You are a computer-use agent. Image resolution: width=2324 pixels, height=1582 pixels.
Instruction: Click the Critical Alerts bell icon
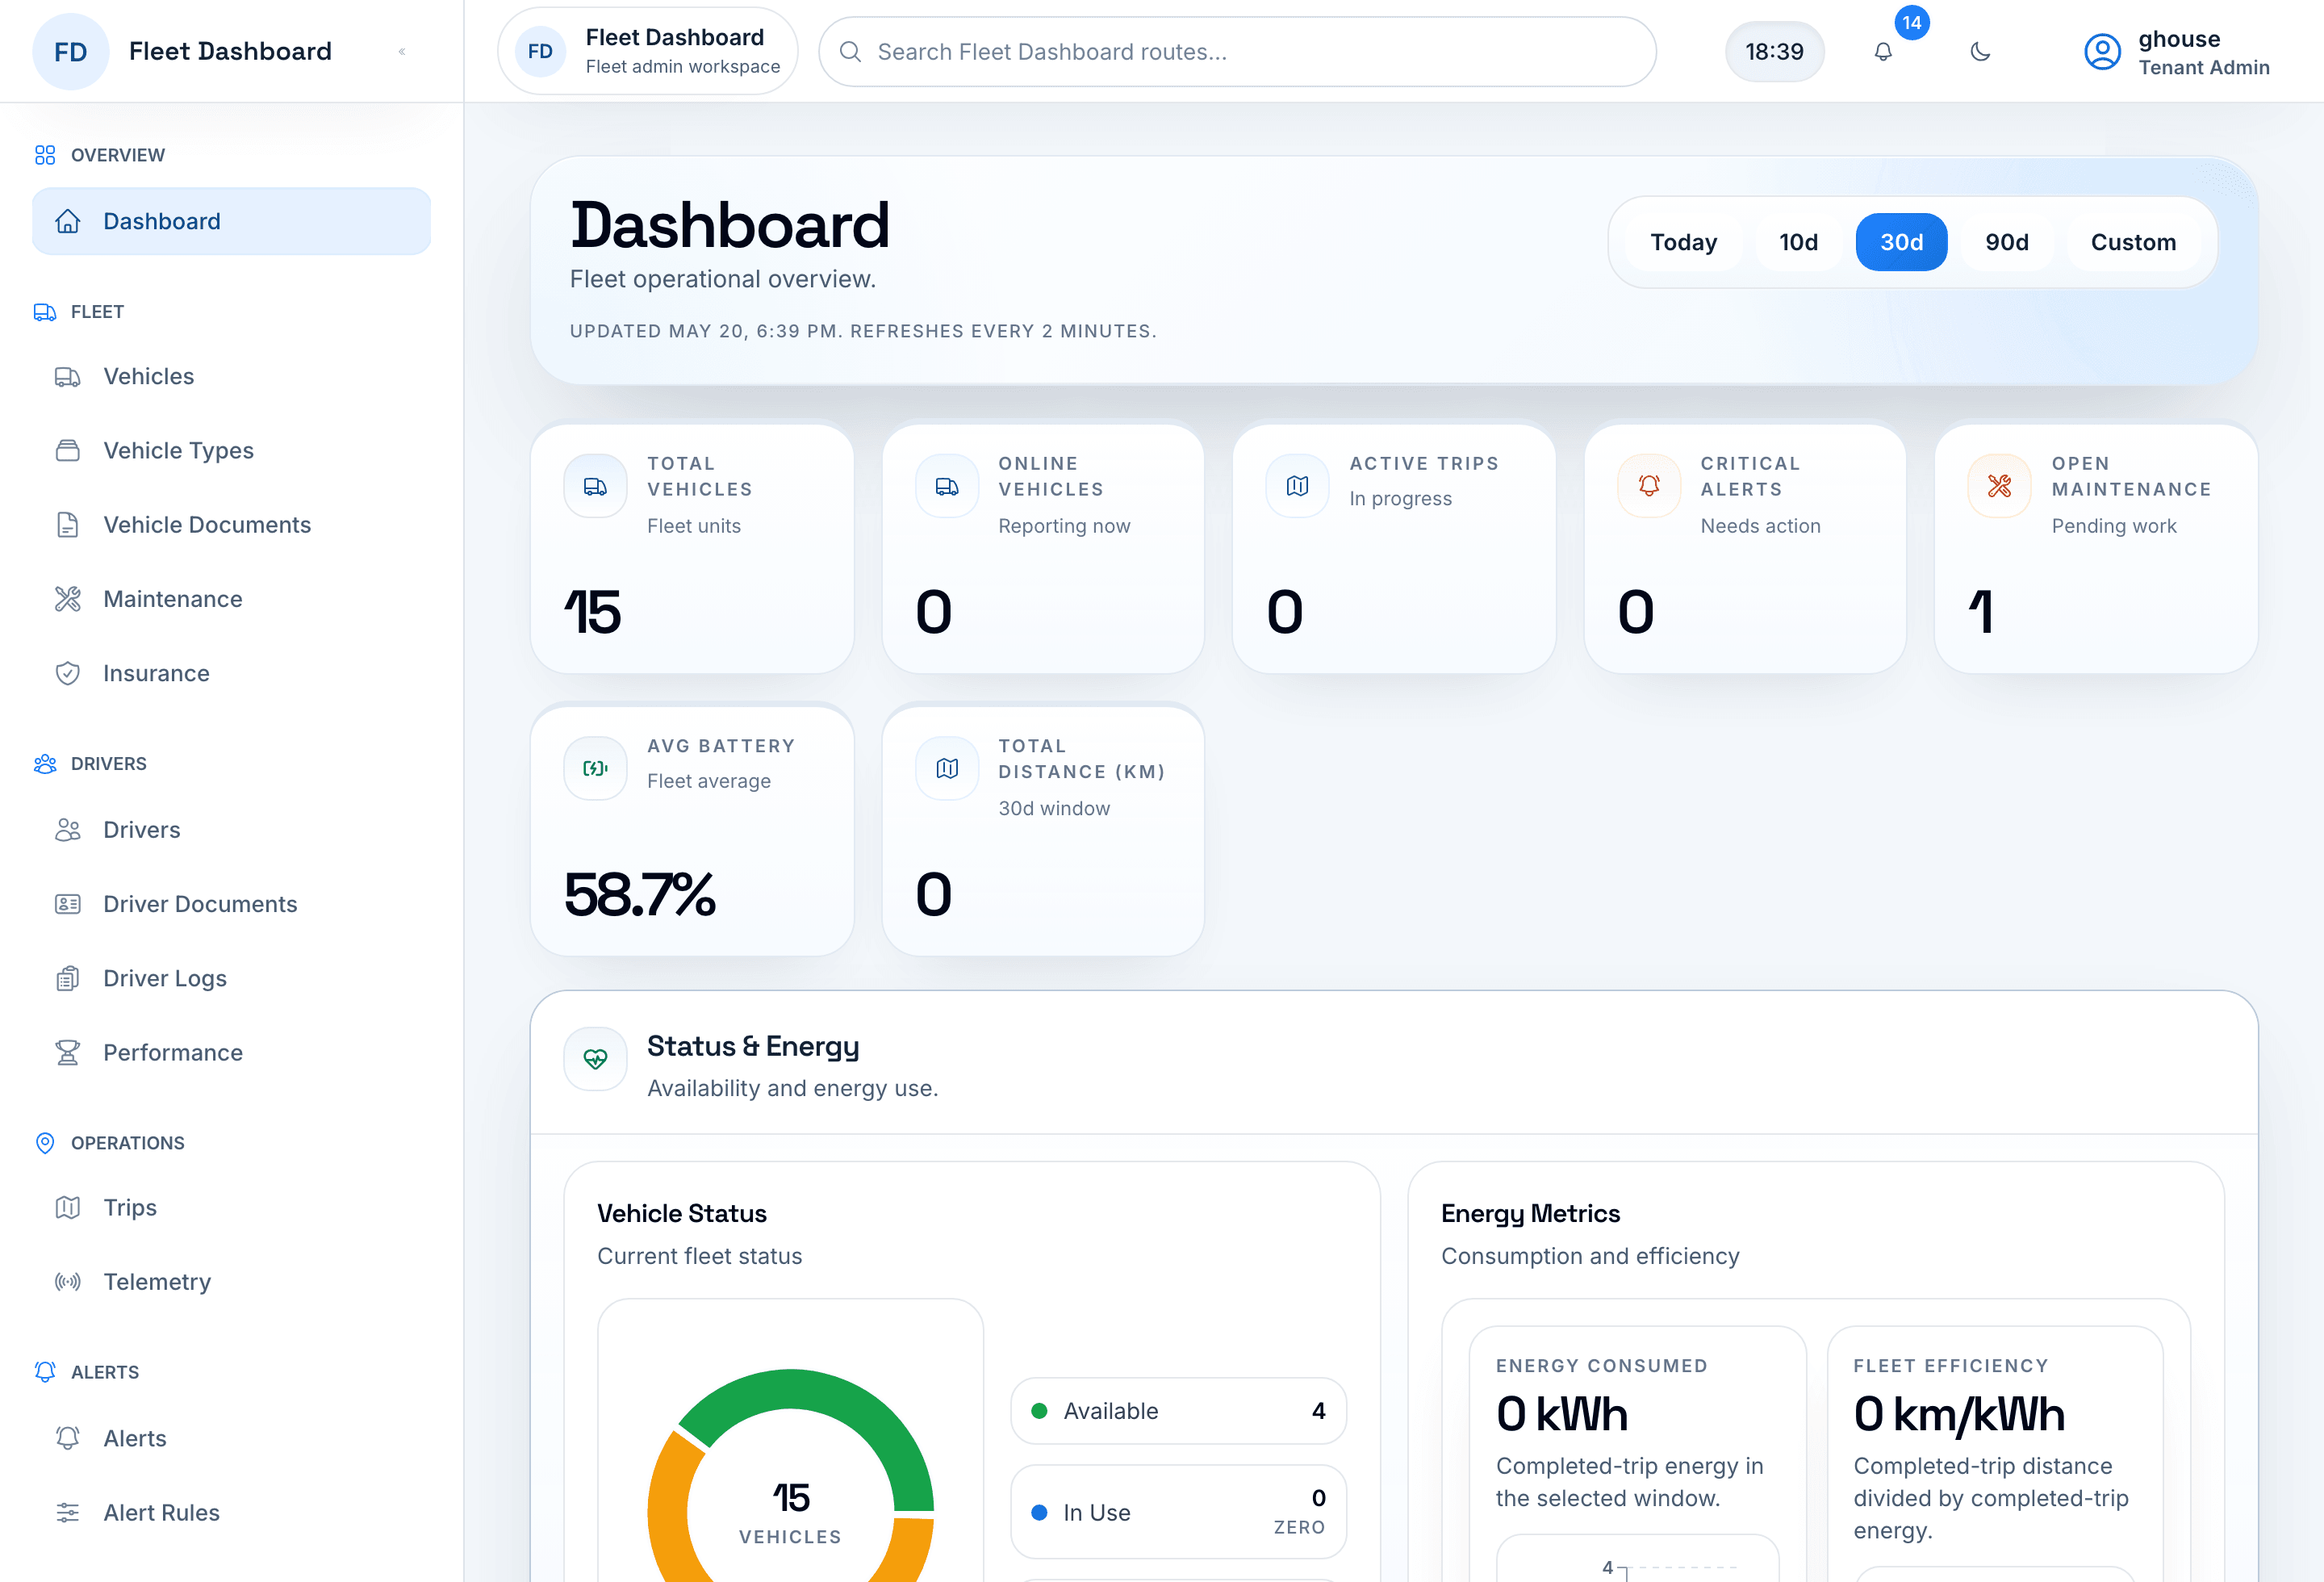click(x=1648, y=486)
